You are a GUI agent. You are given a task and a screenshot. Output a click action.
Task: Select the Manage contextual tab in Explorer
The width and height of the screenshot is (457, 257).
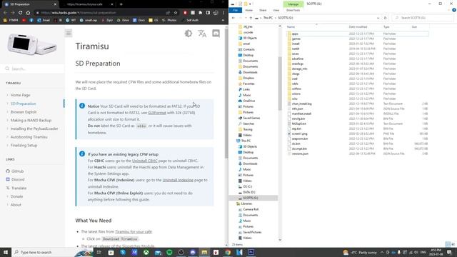pos(293,4)
